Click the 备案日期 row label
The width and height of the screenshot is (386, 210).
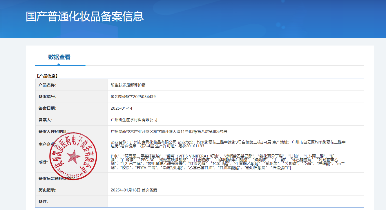coord(48,108)
